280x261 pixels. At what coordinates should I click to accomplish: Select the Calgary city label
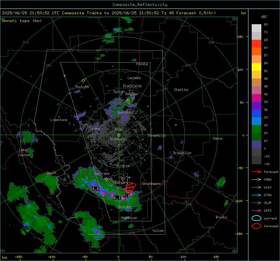point(121,182)
